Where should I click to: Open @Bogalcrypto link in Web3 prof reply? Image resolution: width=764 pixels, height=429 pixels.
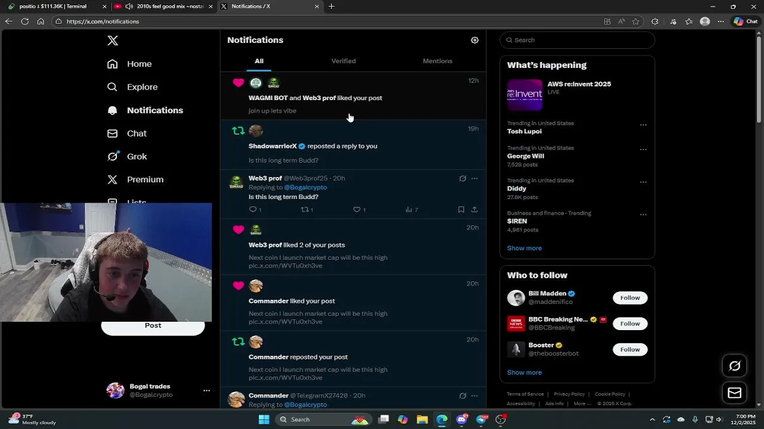[305, 187]
